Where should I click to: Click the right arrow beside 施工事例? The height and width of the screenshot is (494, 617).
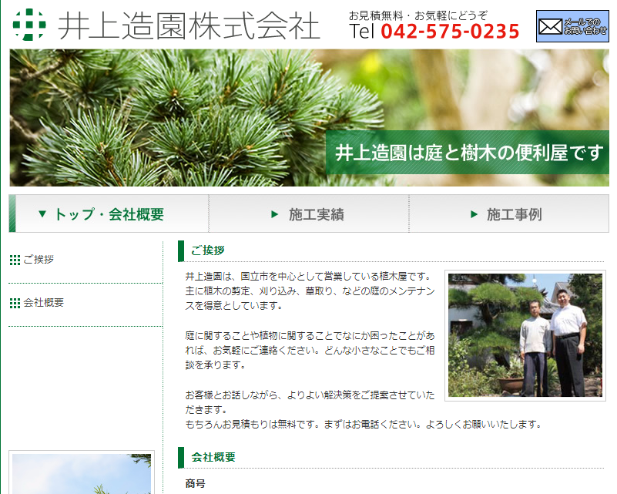coord(474,214)
